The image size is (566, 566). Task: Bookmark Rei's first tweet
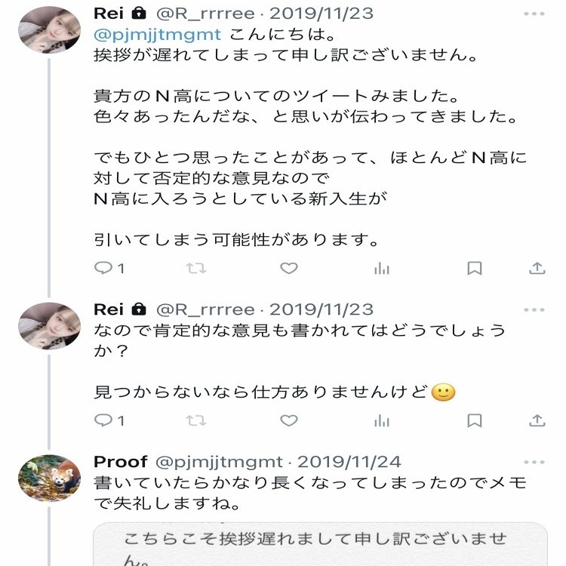[474, 268]
